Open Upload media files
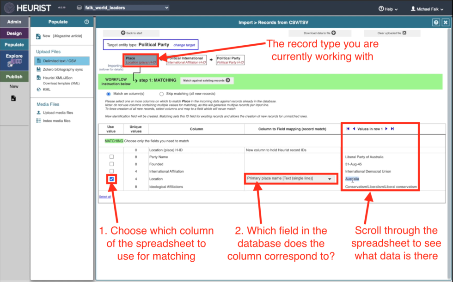453x282 pixels. (x=58, y=113)
